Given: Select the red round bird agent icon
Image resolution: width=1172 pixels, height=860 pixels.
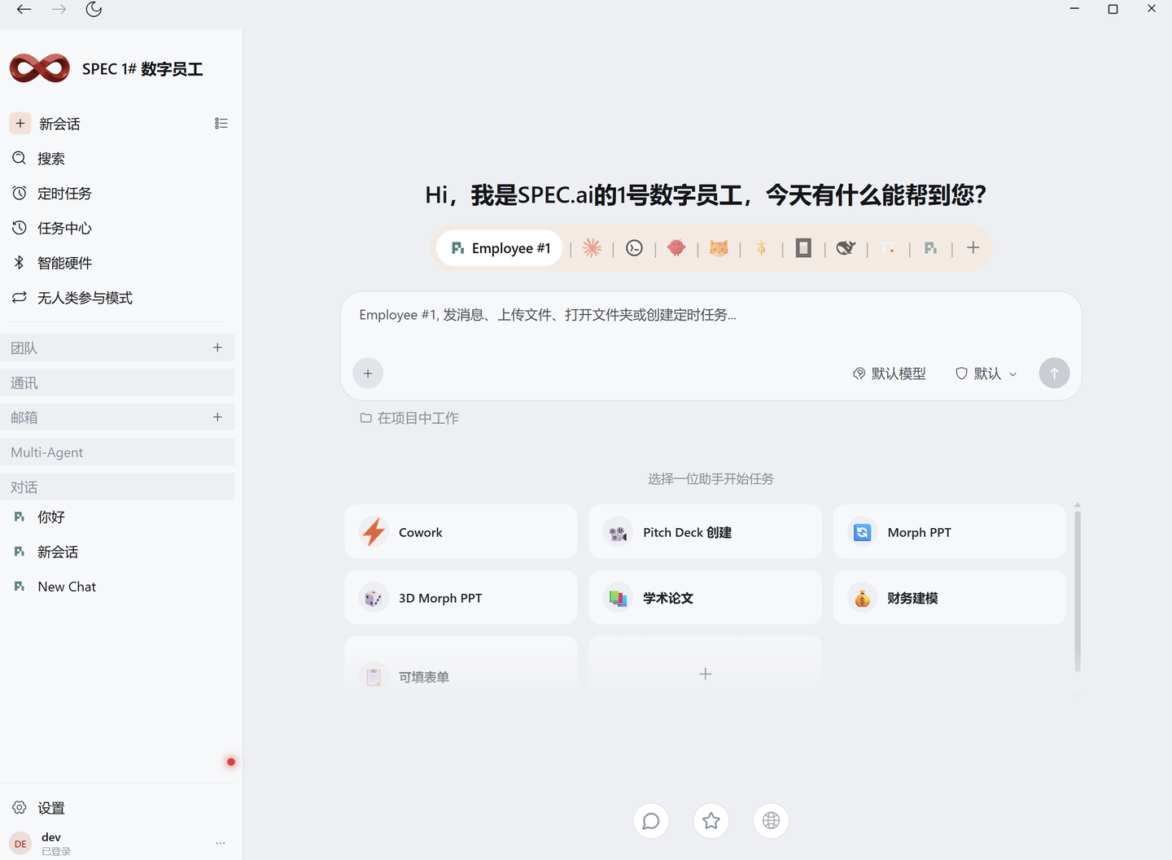Looking at the screenshot, I should (676, 248).
